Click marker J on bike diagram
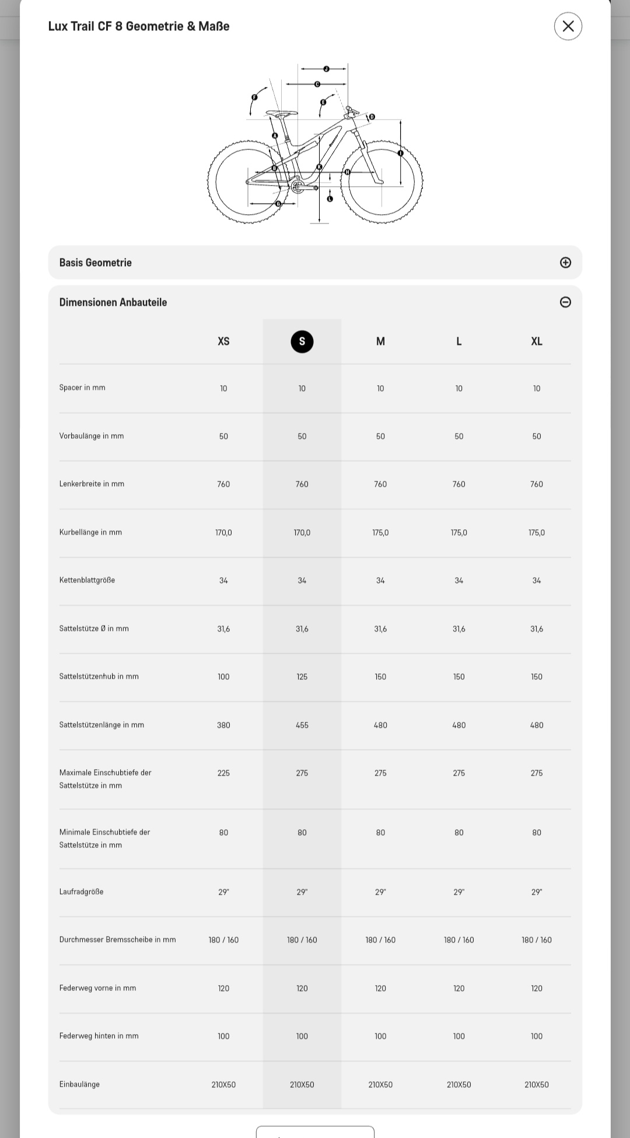The width and height of the screenshot is (630, 1138). click(x=326, y=69)
